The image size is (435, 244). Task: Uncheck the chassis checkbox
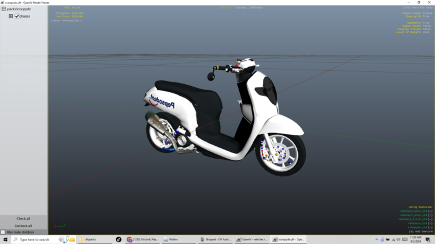point(17,16)
